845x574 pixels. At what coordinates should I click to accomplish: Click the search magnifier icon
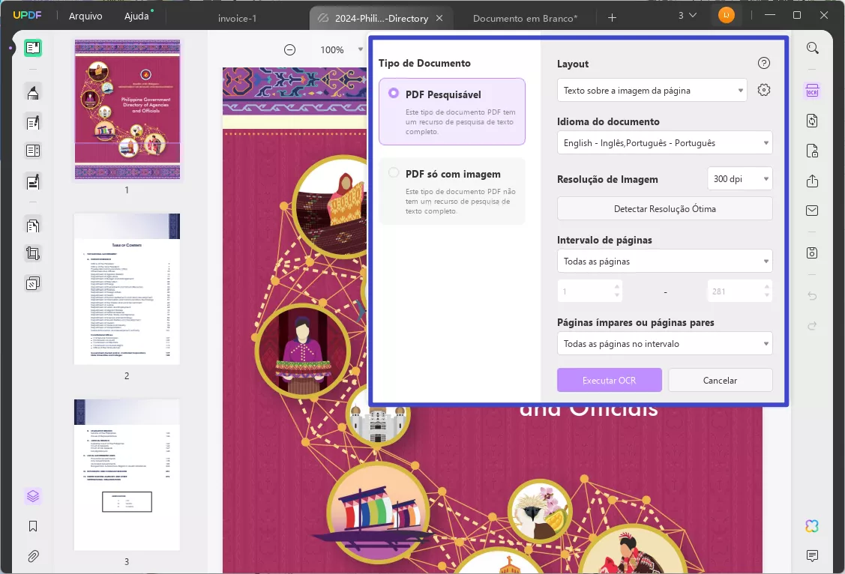point(812,48)
